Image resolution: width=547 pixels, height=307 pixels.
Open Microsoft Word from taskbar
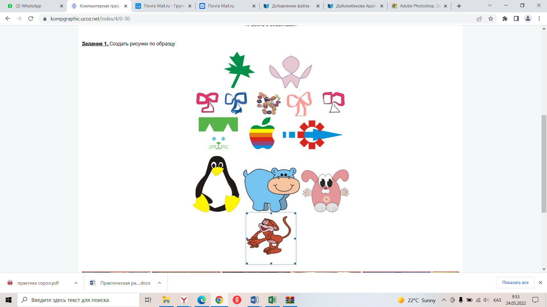(x=254, y=300)
